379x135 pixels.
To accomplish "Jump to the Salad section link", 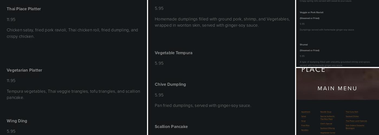I will click(303, 116).
